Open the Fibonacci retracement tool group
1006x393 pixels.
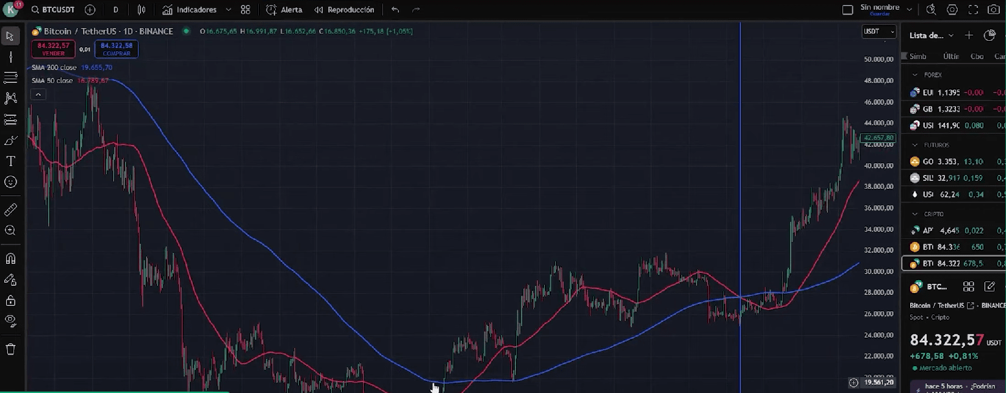10,77
